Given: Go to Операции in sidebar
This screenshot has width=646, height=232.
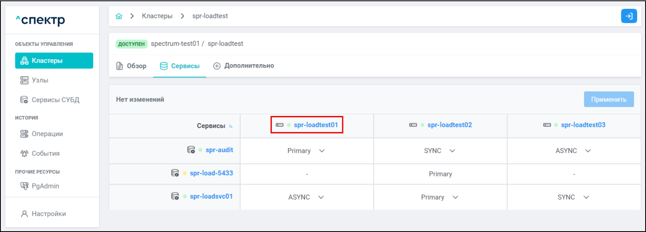Looking at the screenshot, I should coord(47,134).
